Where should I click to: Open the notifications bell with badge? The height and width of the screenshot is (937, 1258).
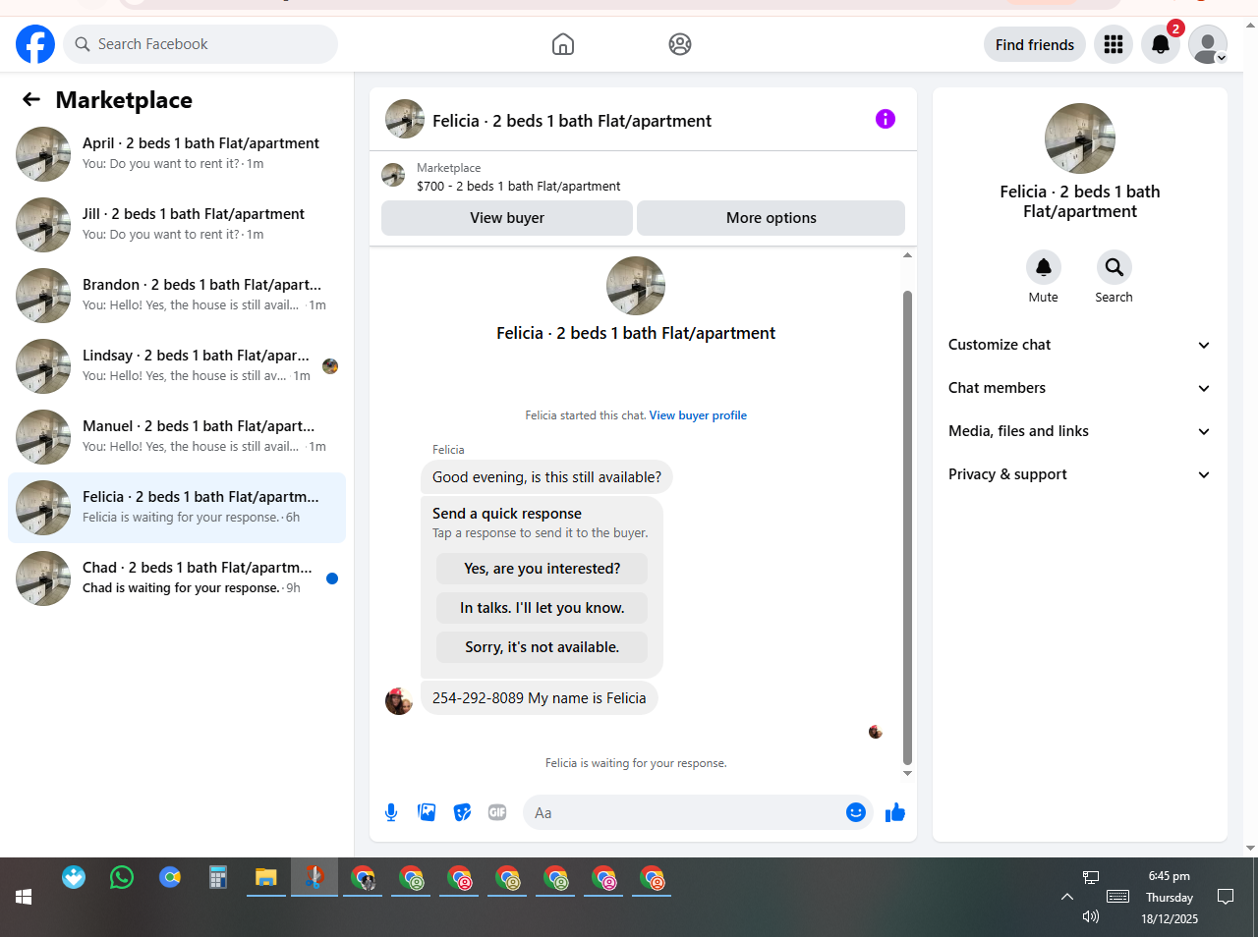pyautogui.click(x=1161, y=44)
